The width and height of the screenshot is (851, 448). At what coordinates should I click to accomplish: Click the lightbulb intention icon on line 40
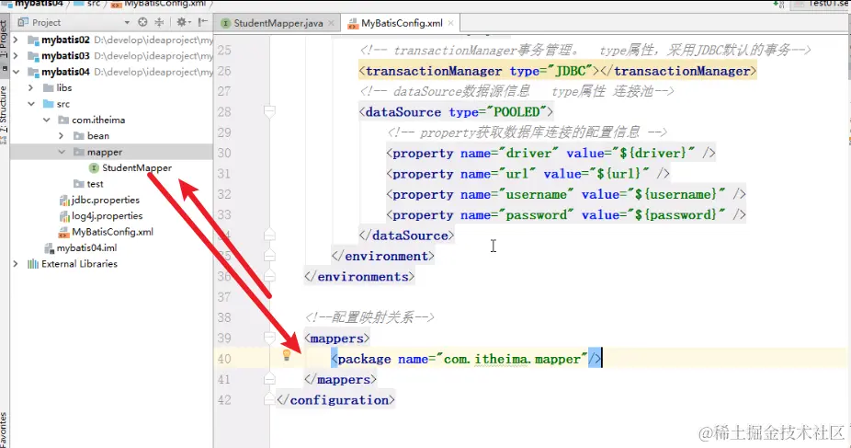(287, 355)
